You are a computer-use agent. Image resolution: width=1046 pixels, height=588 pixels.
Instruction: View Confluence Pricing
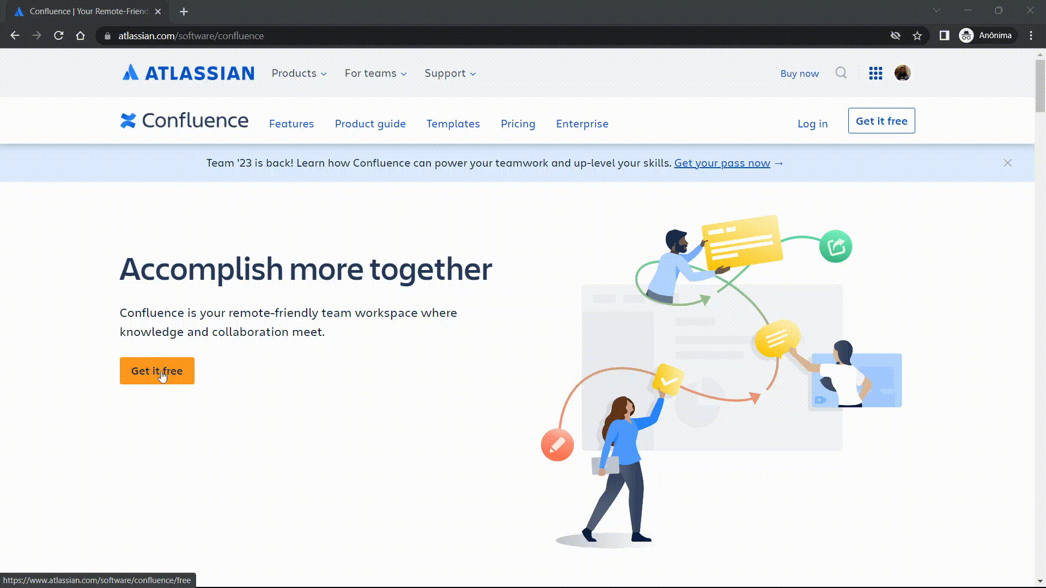coord(518,124)
